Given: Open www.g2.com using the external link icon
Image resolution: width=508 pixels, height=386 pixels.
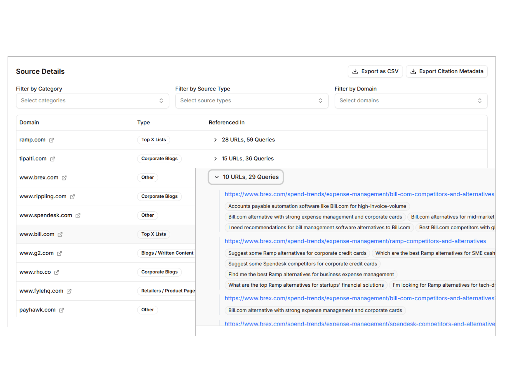Looking at the screenshot, I should tap(59, 253).
